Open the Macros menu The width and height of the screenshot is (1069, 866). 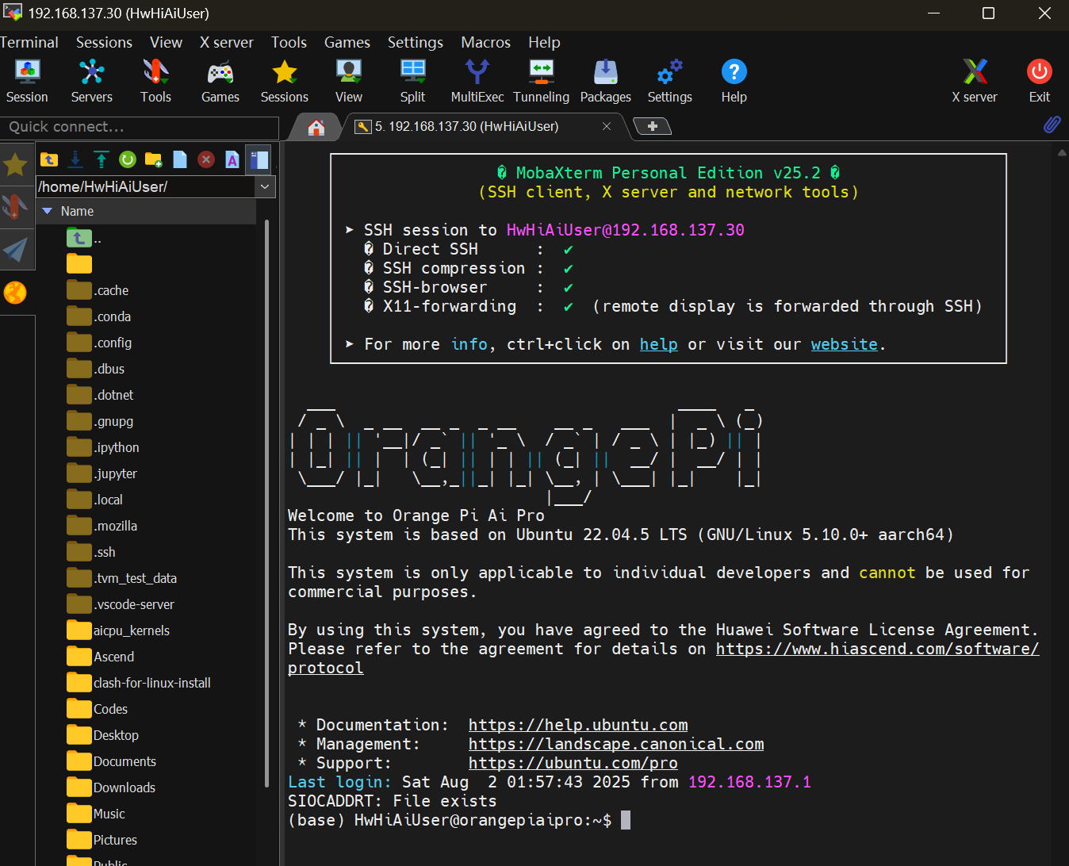tap(485, 42)
